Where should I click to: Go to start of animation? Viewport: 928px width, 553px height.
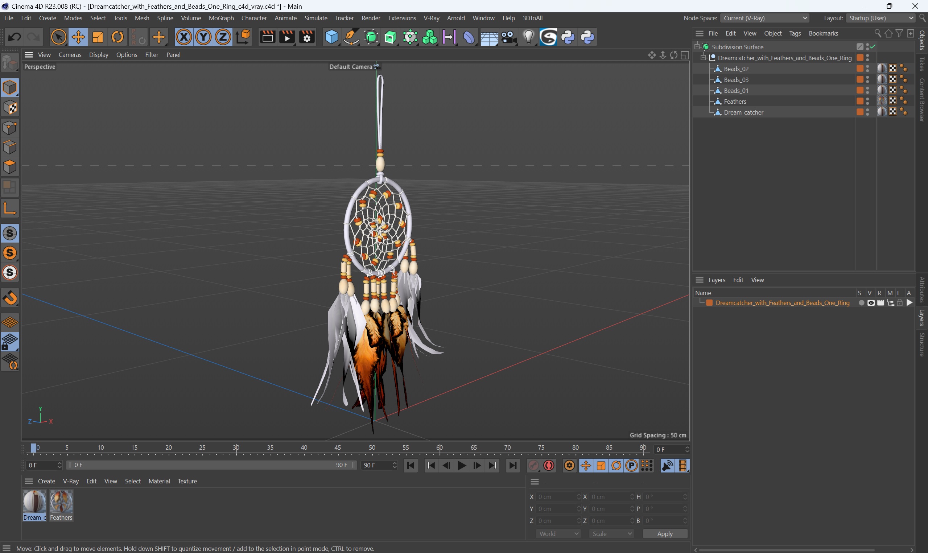point(411,466)
